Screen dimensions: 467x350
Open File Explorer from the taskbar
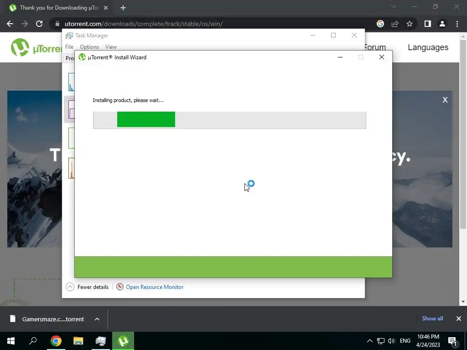pyautogui.click(x=78, y=341)
